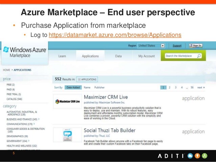Switch to the Data tab
The image size is (216, 162).
tap(118, 56)
